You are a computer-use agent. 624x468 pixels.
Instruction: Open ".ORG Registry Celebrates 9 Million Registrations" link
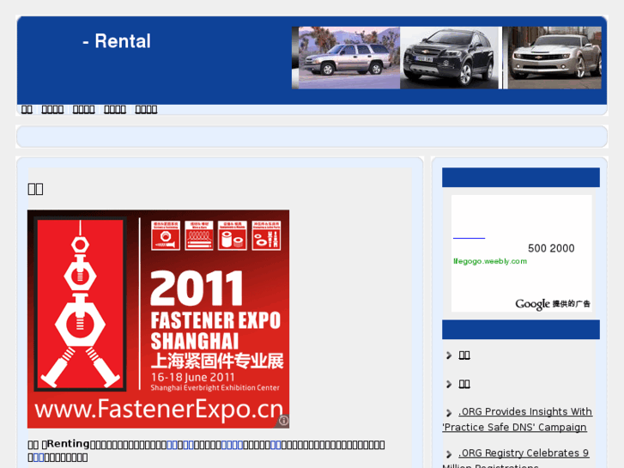point(516,459)
